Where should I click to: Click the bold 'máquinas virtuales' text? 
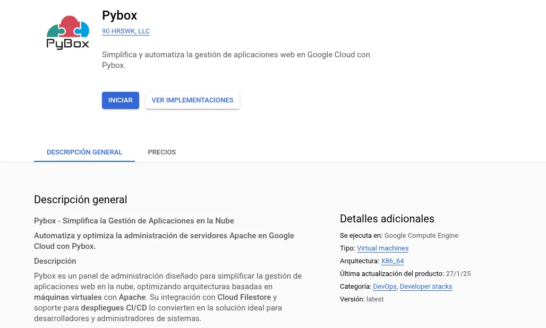(x=68, y=297)
